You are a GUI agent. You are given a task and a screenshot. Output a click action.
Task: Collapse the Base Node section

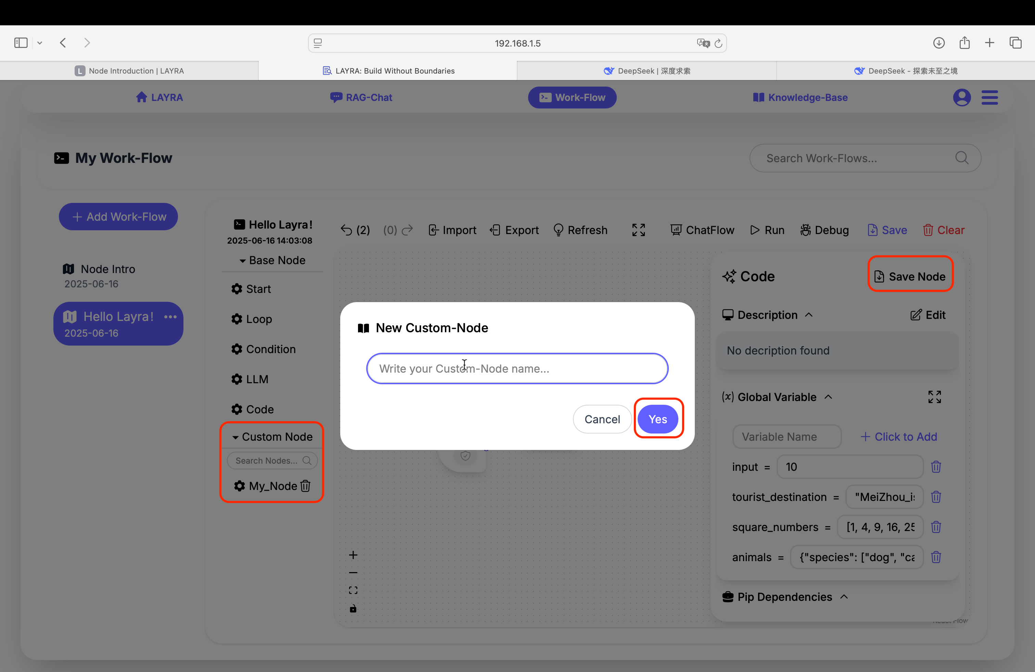pos(272,260)
